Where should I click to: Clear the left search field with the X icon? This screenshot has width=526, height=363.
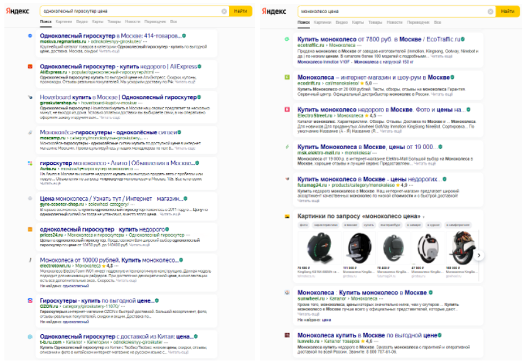[224, 11]
